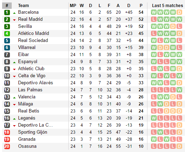185x152 pixels.
Task: Open the Sevilla team link
Action: click(25, 26)
